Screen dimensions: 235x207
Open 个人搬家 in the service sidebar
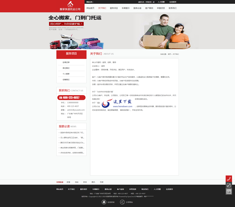point(66,74)
